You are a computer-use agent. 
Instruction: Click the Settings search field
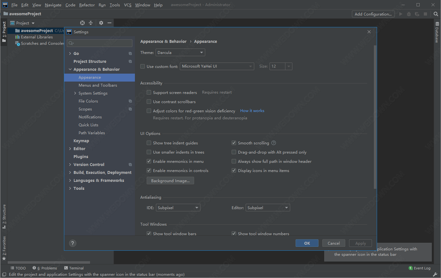100,43
